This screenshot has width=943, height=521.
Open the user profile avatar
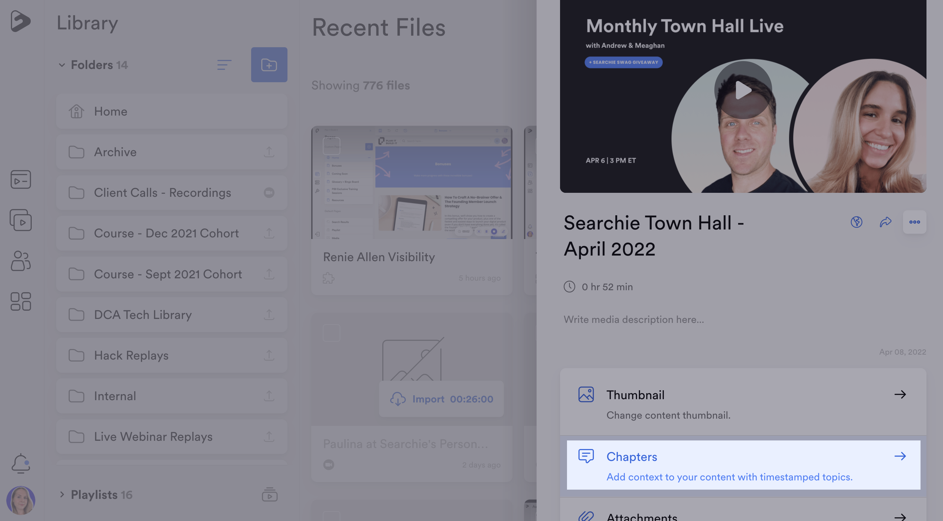(x=20, y=500)
